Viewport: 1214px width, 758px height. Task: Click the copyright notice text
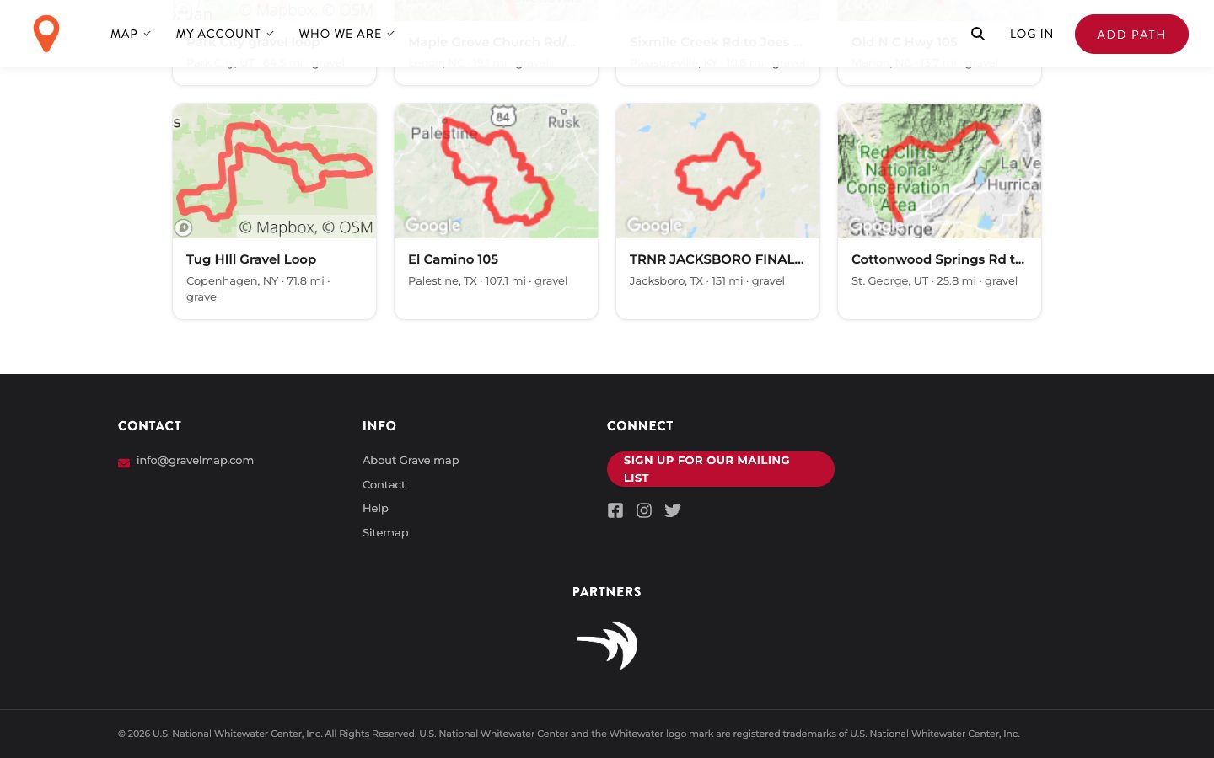click(x=569, y=734)
